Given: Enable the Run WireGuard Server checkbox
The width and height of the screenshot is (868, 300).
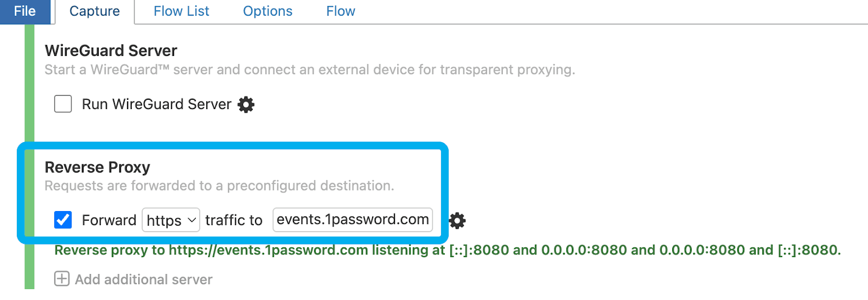Looking at the screenshot, I should tap(63, 104).
